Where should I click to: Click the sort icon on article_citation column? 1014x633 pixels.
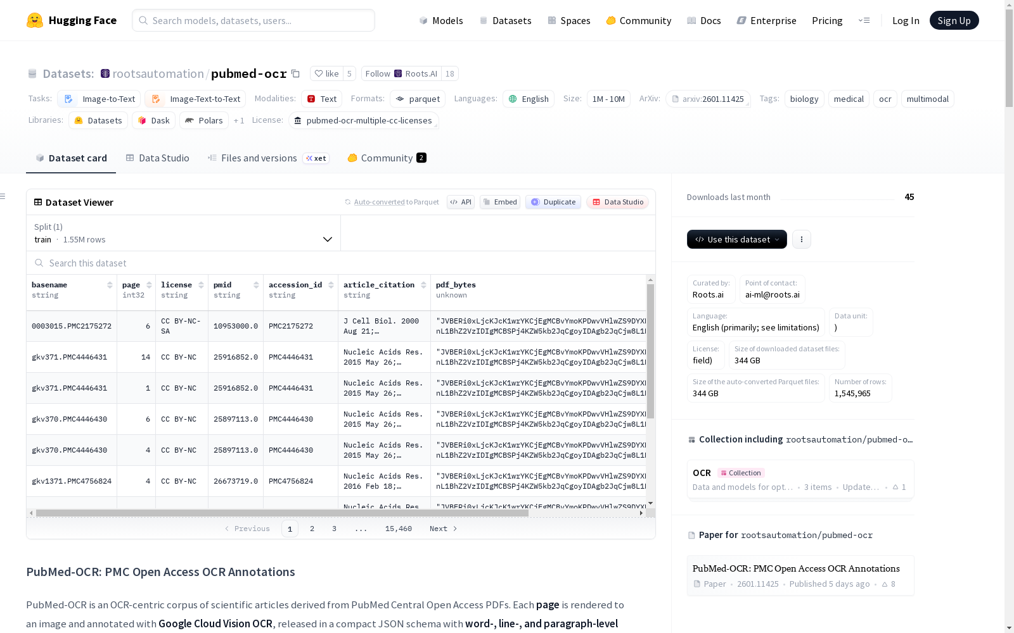pyautogui.click(x=423, y=285)
